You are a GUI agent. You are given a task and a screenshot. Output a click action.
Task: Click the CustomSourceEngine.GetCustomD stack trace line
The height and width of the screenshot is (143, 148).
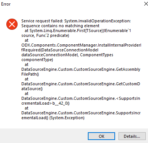click(81, 84)
